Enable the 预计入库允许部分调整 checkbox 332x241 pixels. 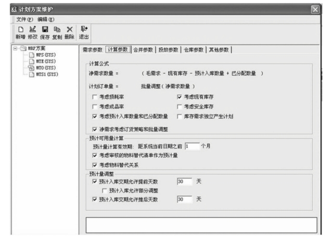tap(105, 191)
